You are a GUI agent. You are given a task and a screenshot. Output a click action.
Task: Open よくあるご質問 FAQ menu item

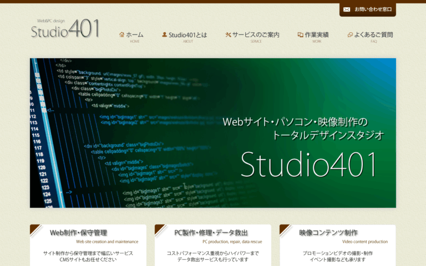pos(370,37)
